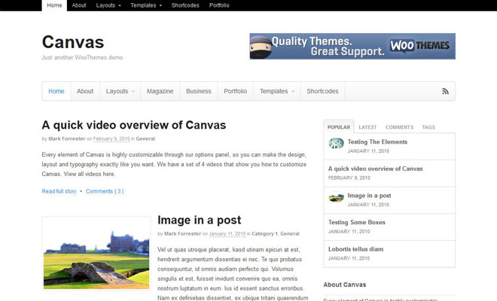Open Portfolio in the top black bar

tap(219, 5)
